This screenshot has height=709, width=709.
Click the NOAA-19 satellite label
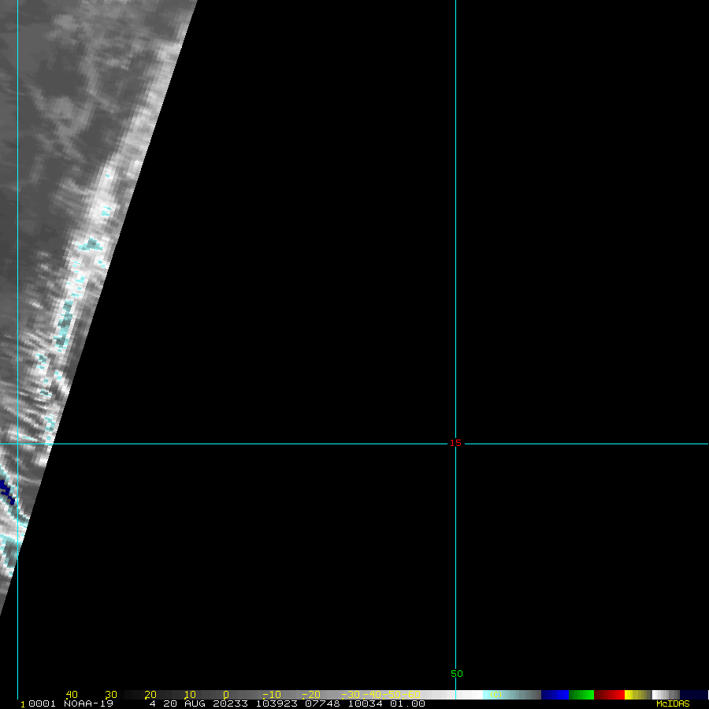coord(88,703)
